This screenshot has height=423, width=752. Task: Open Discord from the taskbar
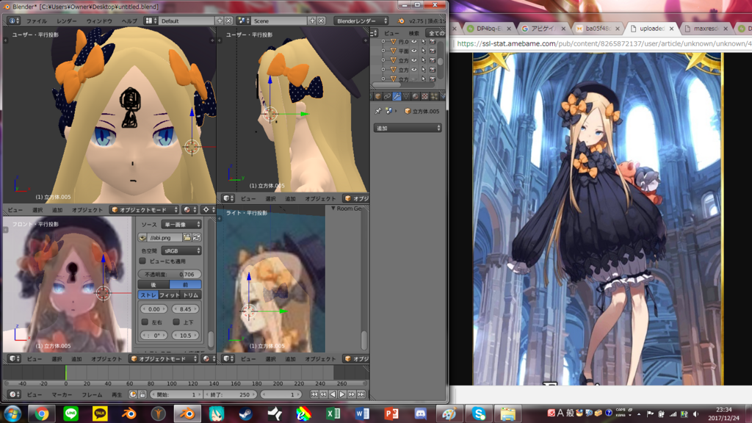click(421, 413)
